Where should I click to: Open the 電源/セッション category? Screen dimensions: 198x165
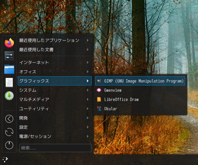point(55,136)
